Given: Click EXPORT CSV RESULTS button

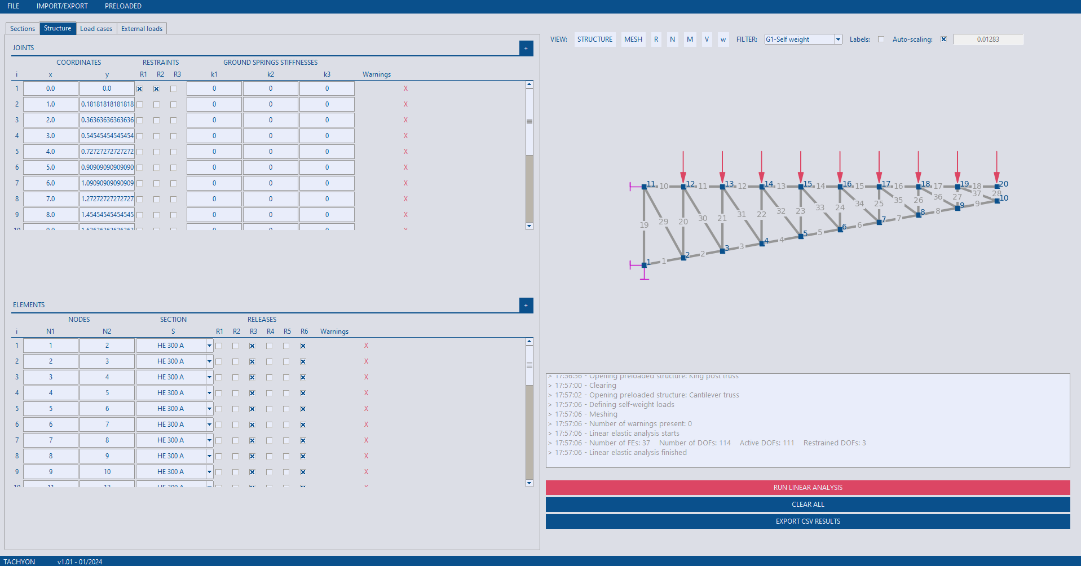Looking at the screenshot, I should 808,521.
